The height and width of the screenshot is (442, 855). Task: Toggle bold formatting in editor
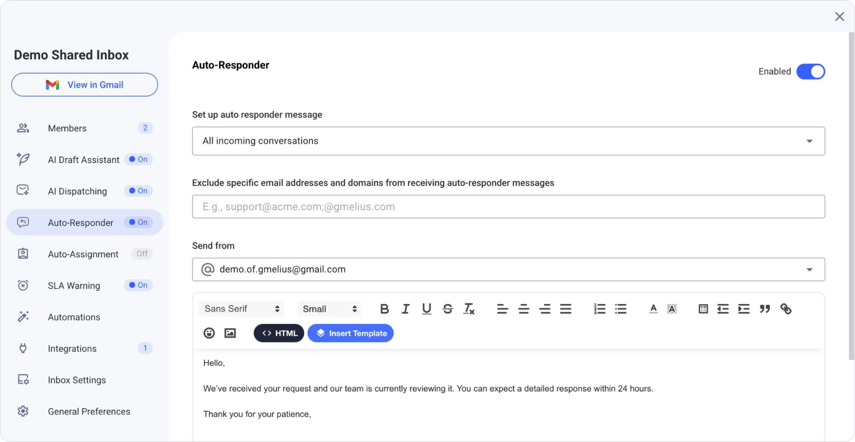384,309
